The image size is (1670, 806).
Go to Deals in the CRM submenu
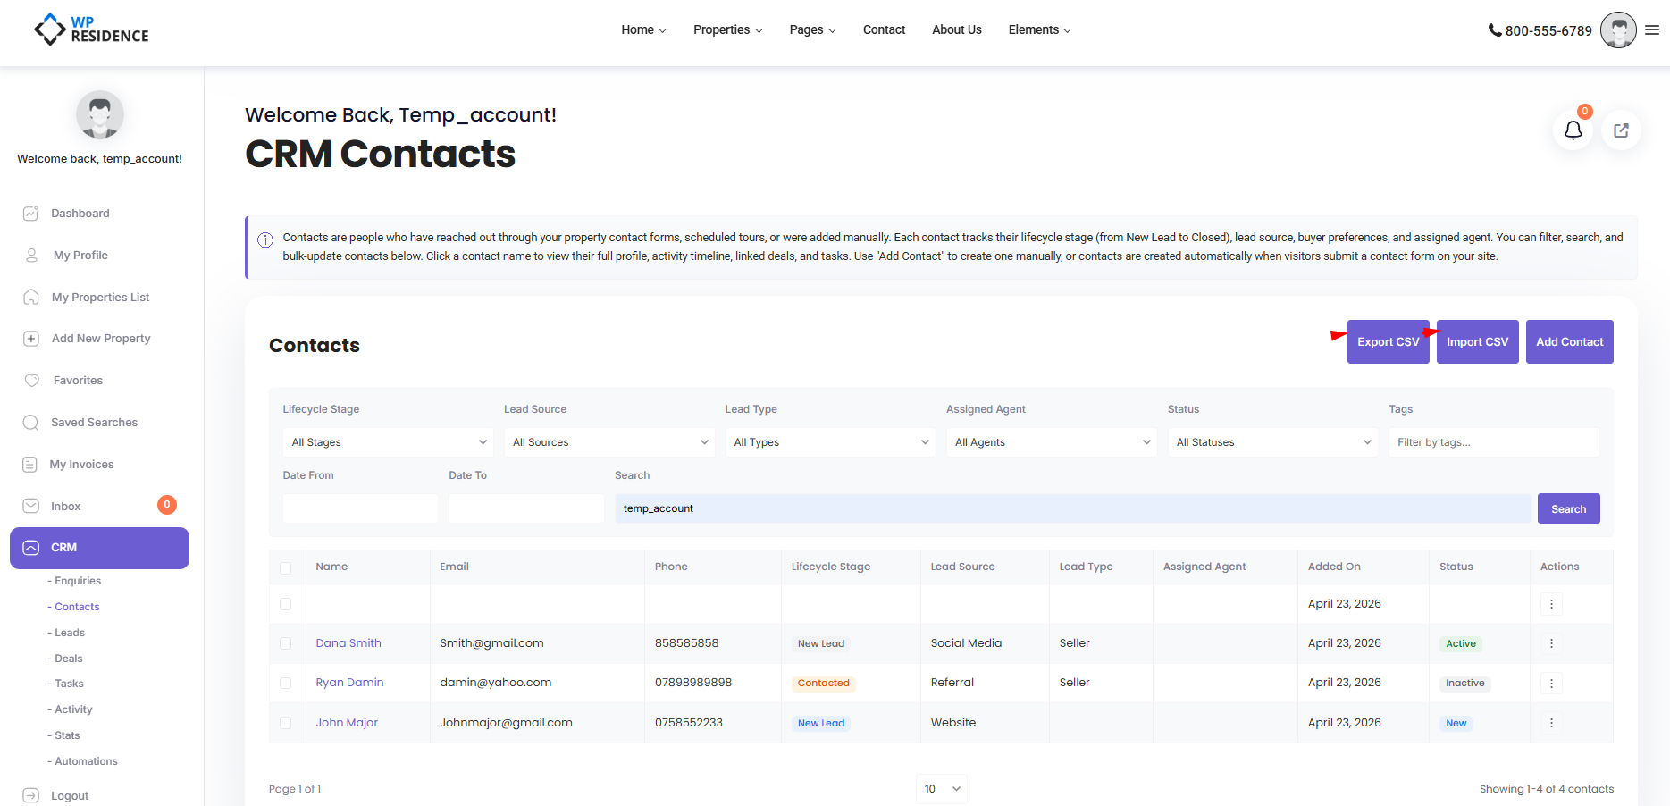click(x=69, y=659)
